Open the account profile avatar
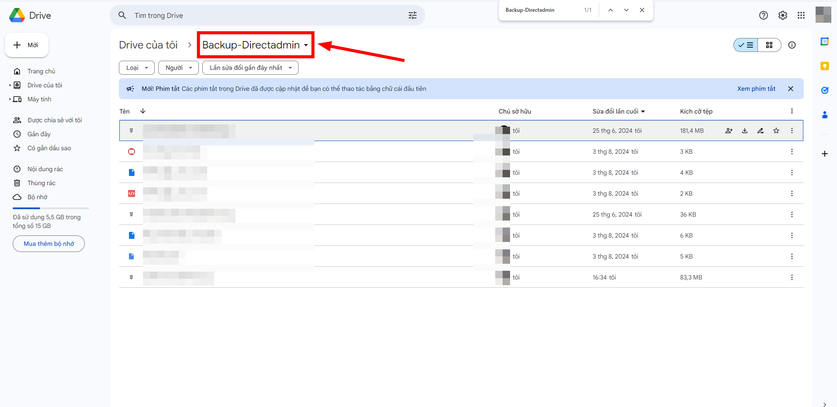 [823, 15]
